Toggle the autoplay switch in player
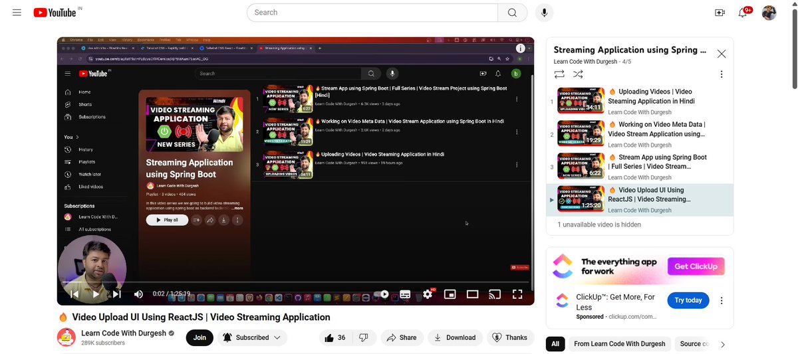Viewport: 798px width, 354px height. coord(381,294)
